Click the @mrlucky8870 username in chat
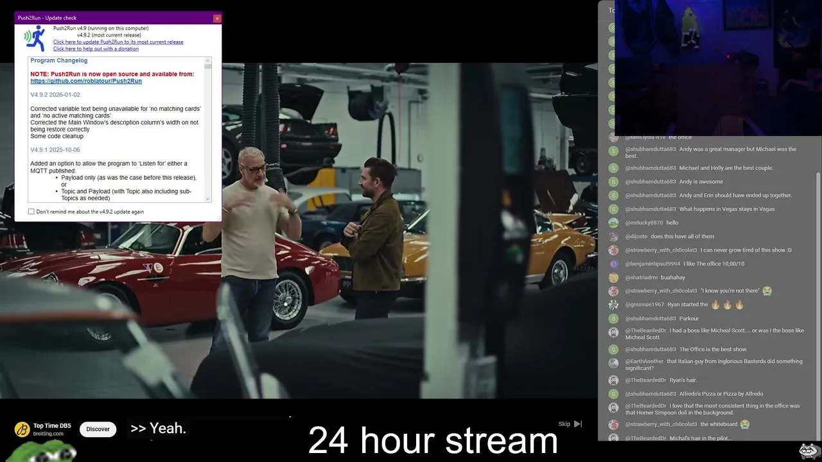Screen dimensions: 822x462 tap(644, 223)
